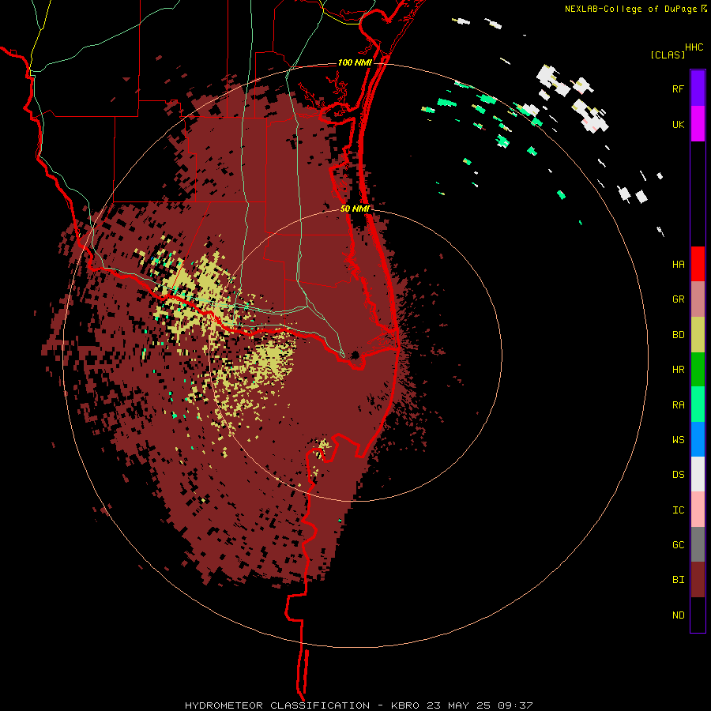Select the GR legend color block
Viewport: 711px width, 711px height.
tap(698, 299)
